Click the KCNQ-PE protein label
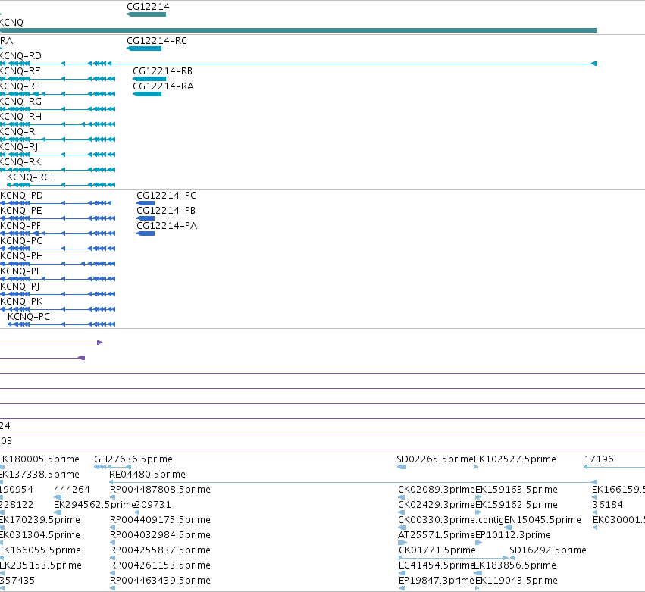 21,211
